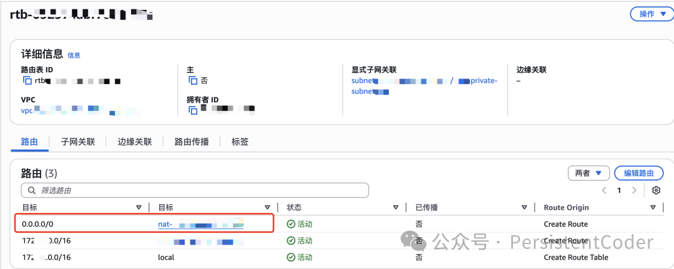Open the 两者 filter dropdown

click(589, 173)
